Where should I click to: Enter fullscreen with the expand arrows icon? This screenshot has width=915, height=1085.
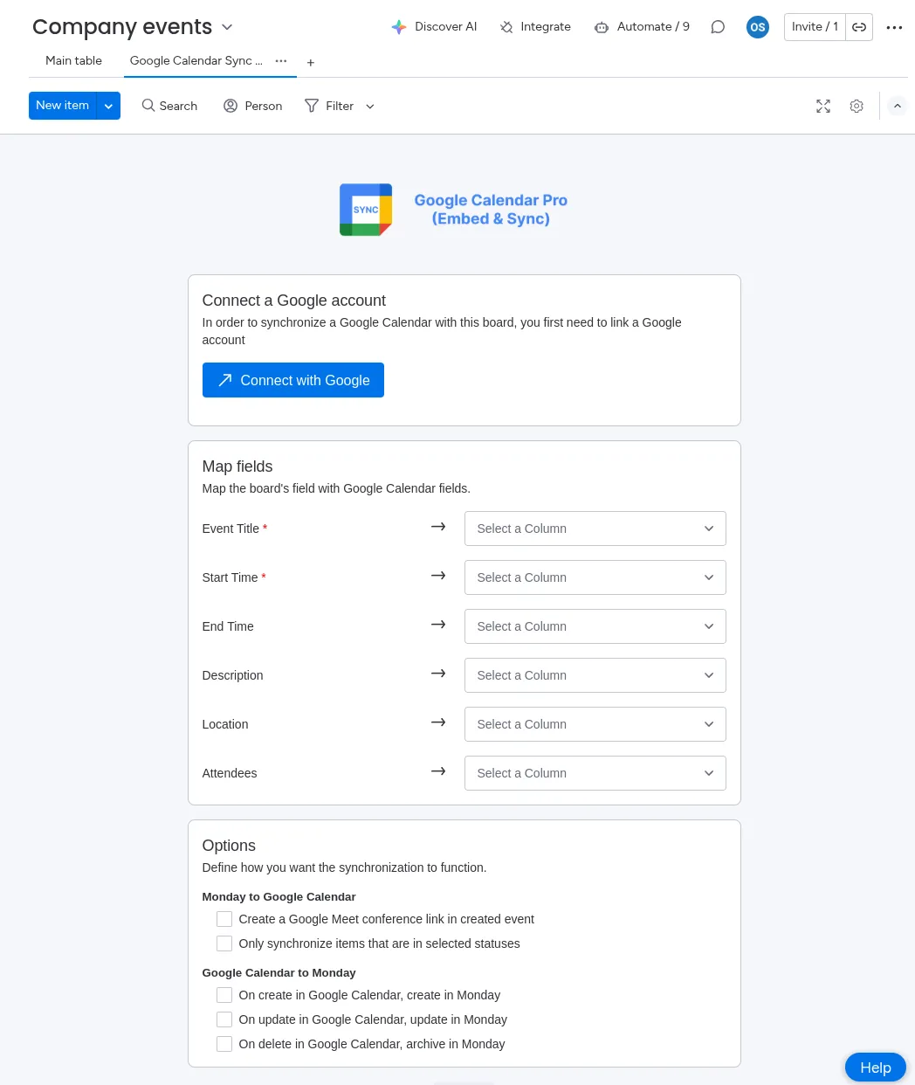coord(823,106)
